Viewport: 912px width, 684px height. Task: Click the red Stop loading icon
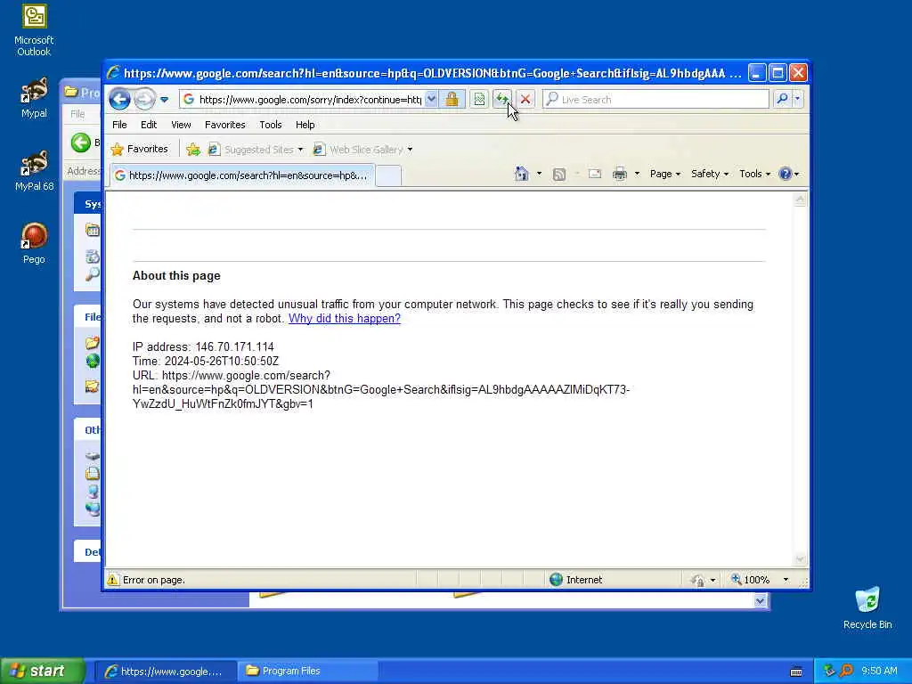[x=525, y=100]
